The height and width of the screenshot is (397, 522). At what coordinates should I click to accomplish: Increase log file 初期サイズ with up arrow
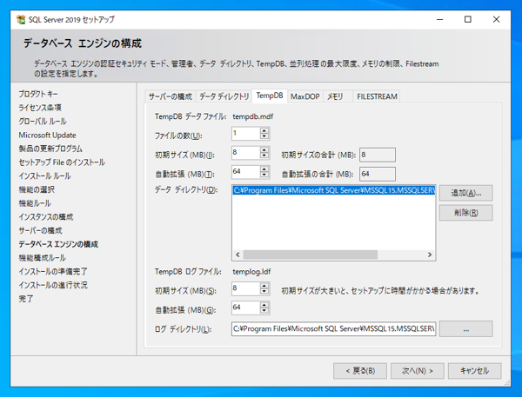[264, 286]
